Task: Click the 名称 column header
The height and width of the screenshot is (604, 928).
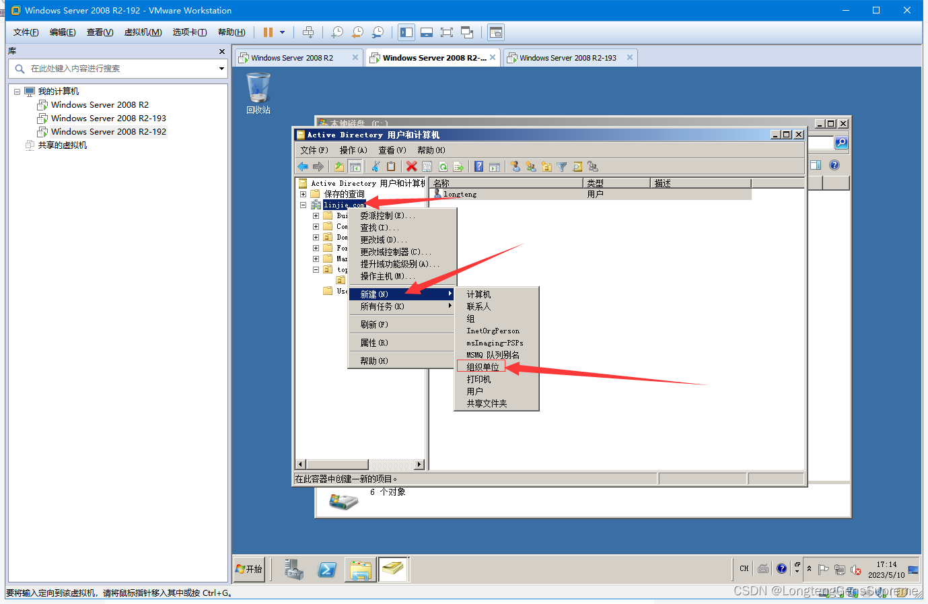Action: [x=506, y=183]
